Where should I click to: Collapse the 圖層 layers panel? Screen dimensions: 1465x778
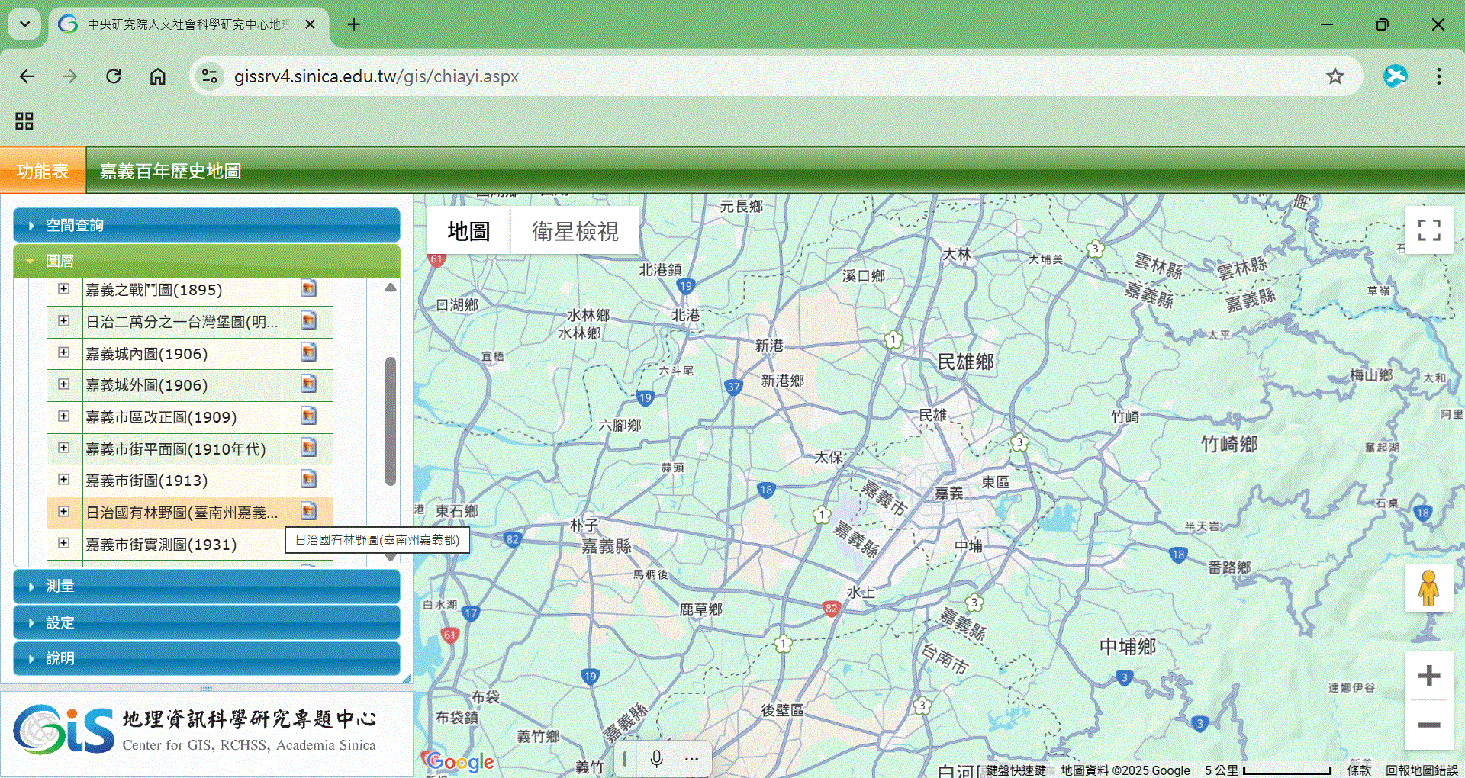pyautogui.click(x=207, y=261)
